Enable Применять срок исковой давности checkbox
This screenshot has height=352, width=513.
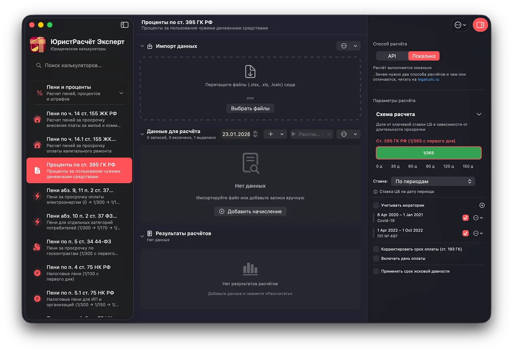376,271
